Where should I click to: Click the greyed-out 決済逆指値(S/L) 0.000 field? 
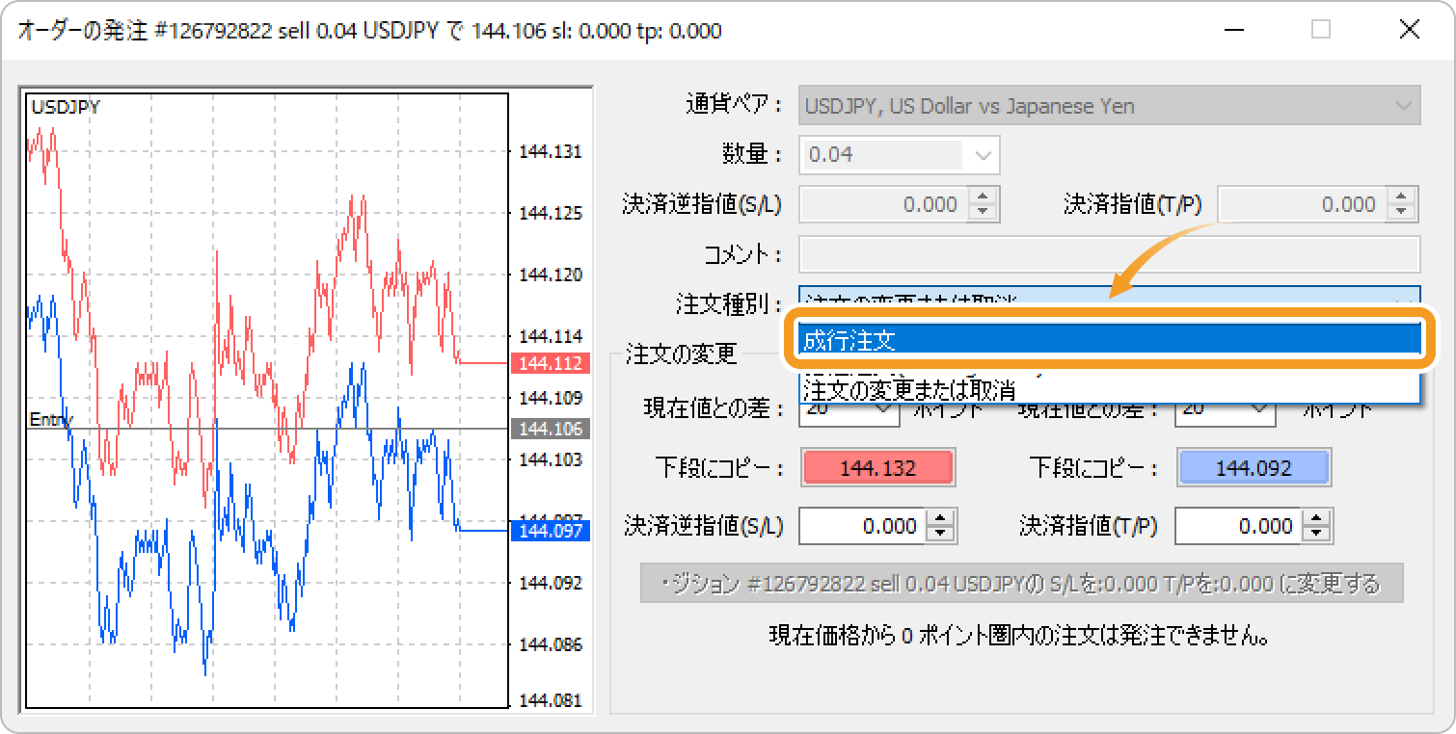click(x=883, y=204)
